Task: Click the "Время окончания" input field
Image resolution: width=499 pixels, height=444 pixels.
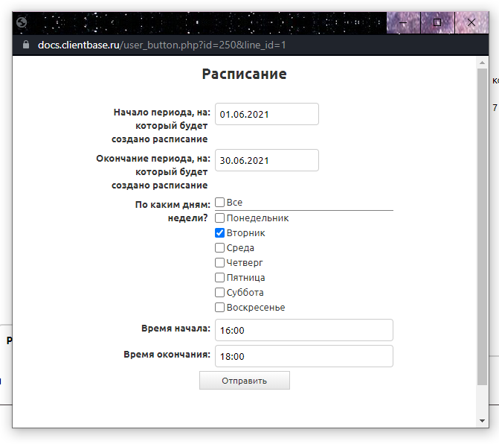Action: [x=303, y=356]
